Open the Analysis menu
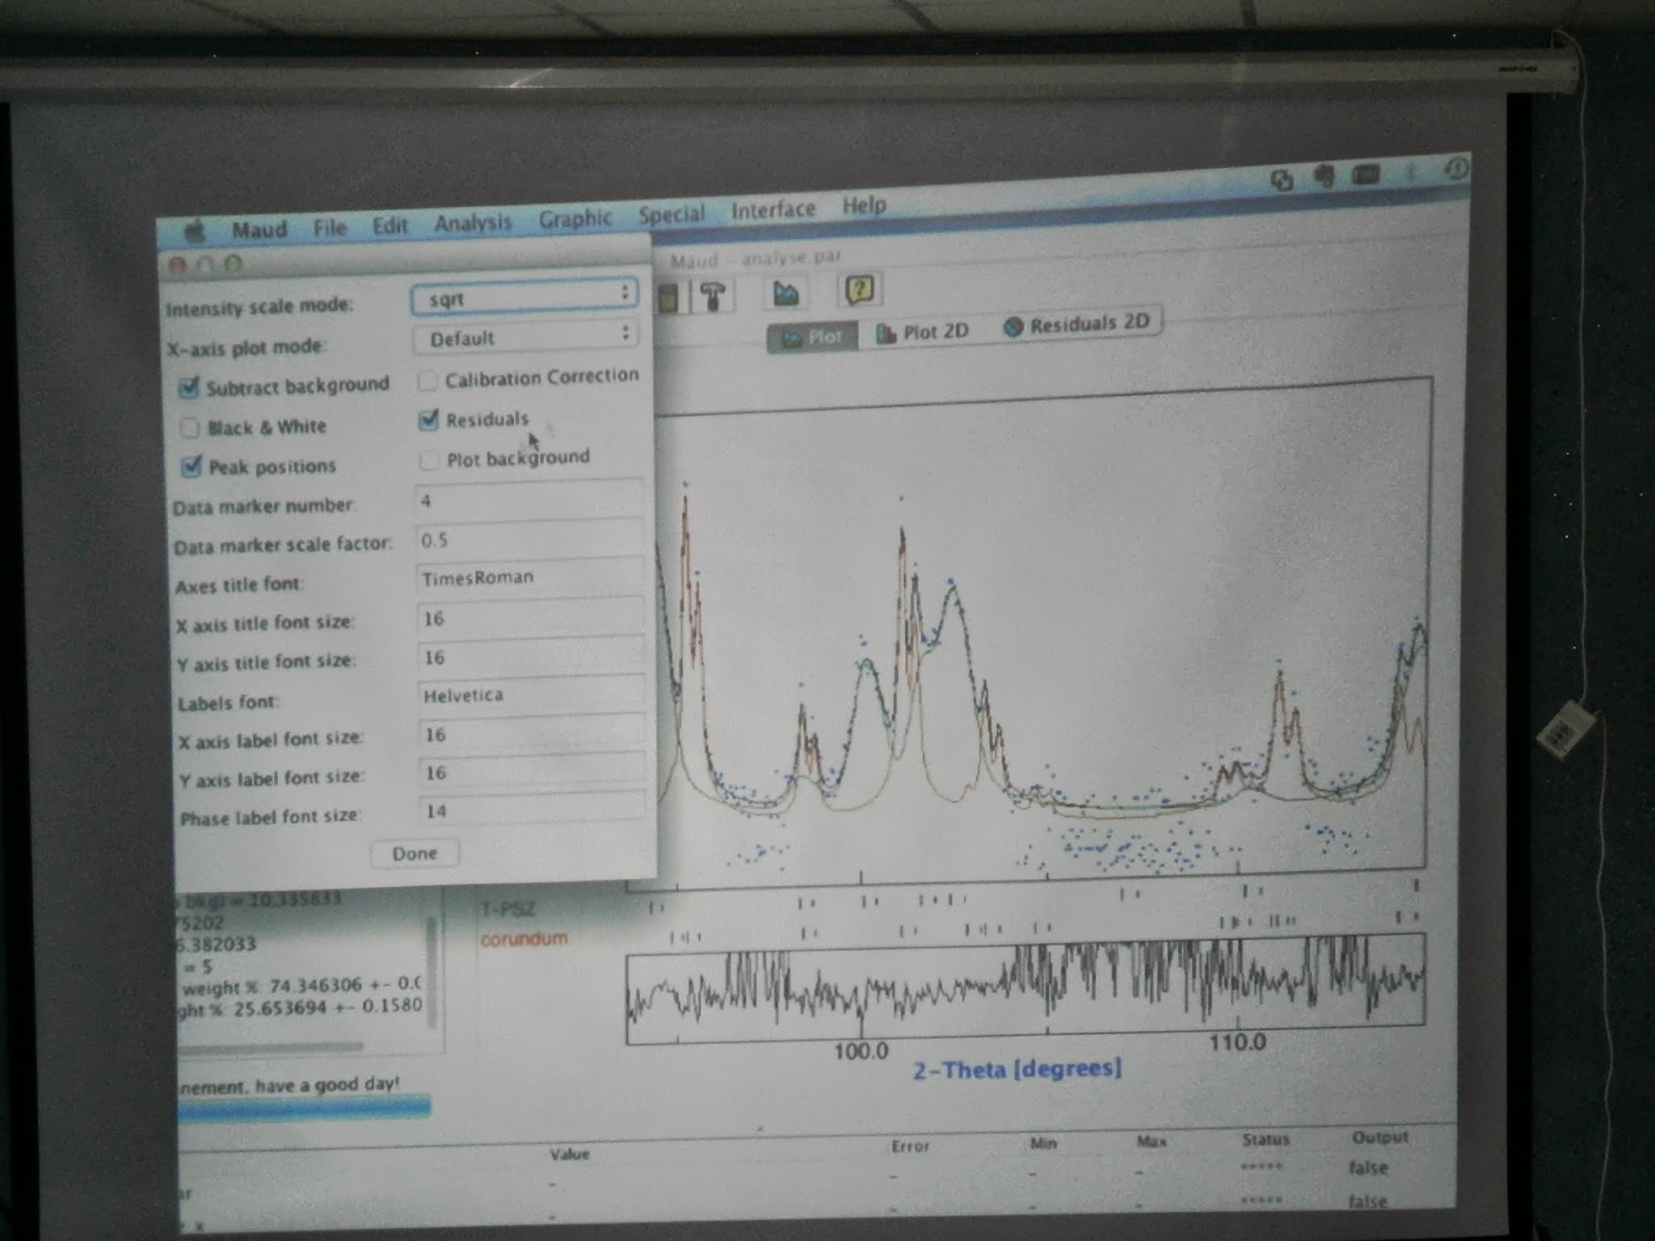The image size is (1655, 1241). (473, 222)
